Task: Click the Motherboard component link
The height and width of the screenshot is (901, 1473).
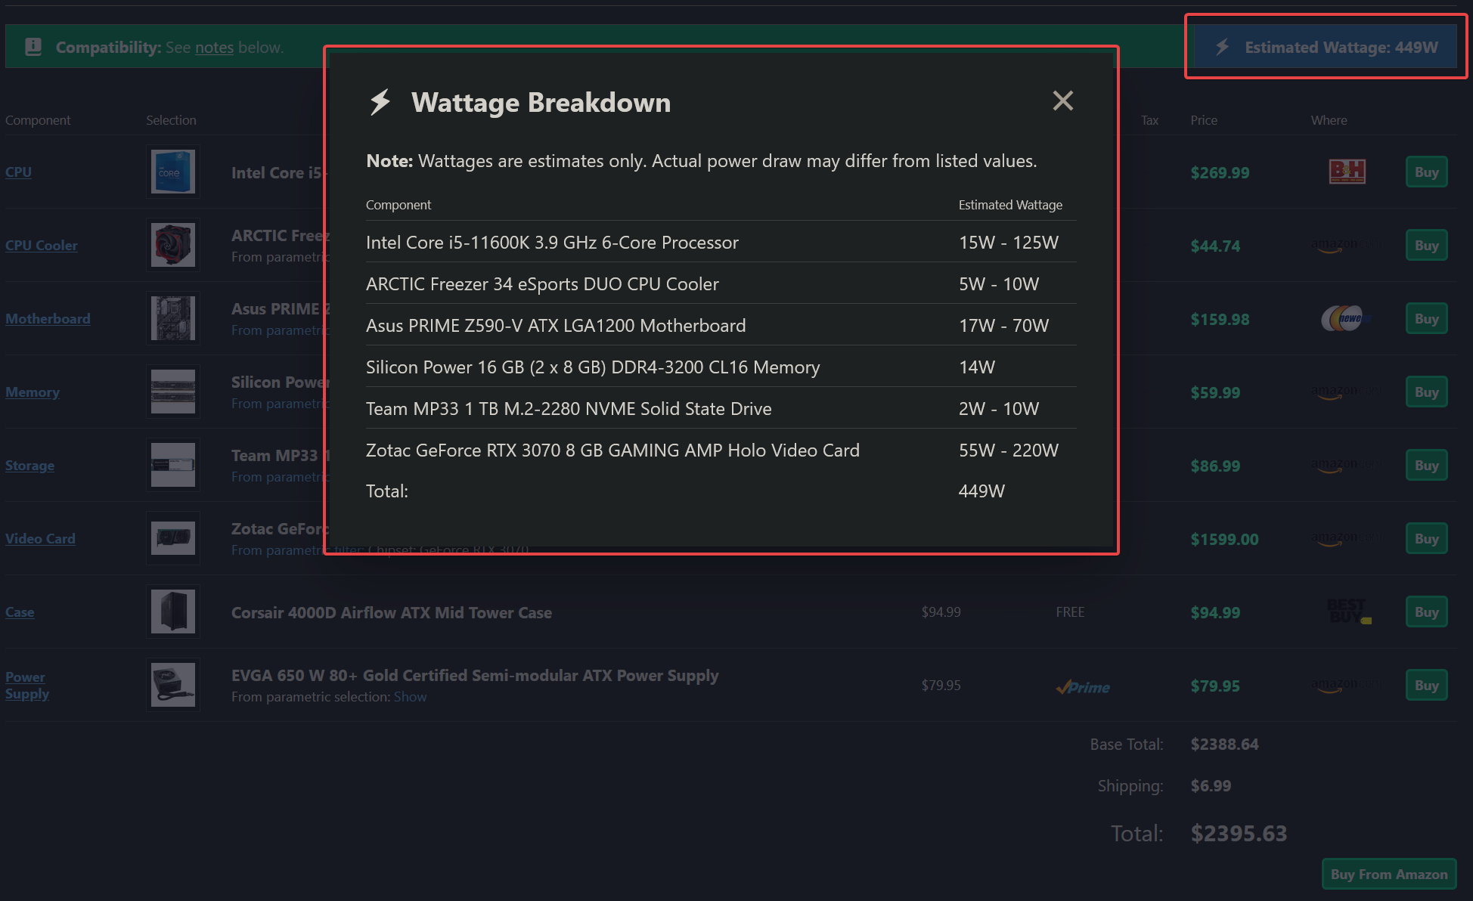Action: (48, 318)
